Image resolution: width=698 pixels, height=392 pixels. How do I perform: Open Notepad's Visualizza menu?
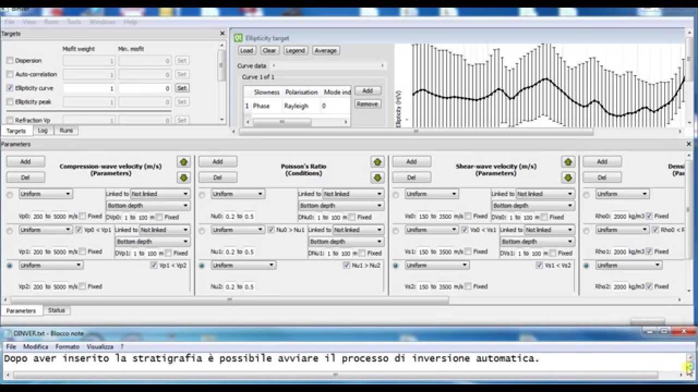(100, 346)
